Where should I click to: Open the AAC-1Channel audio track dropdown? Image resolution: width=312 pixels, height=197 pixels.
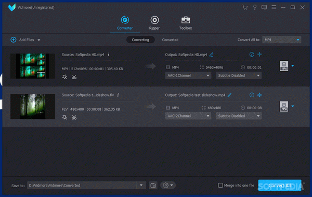pos(188,75)
